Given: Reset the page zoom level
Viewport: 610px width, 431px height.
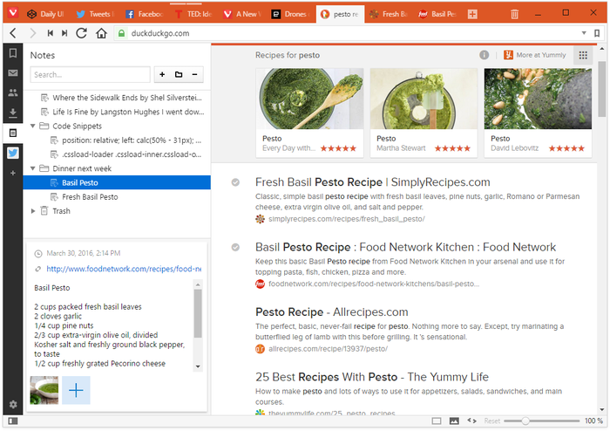Looking at the screenshot, I should click(x=491, y=421).
